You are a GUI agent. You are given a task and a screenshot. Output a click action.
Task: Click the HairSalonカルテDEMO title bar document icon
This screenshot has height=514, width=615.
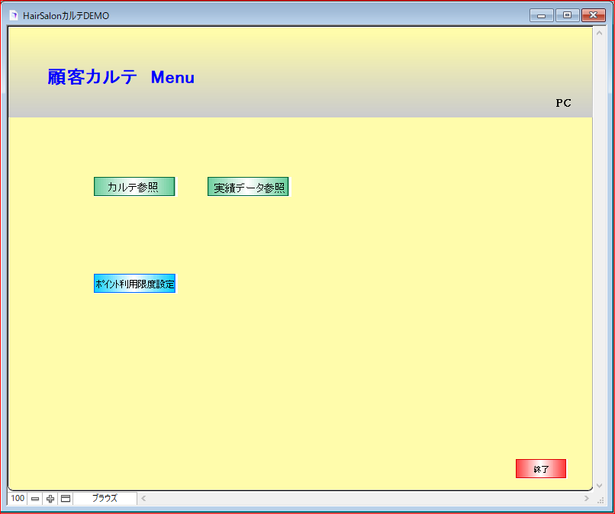(x=14, y=16)
